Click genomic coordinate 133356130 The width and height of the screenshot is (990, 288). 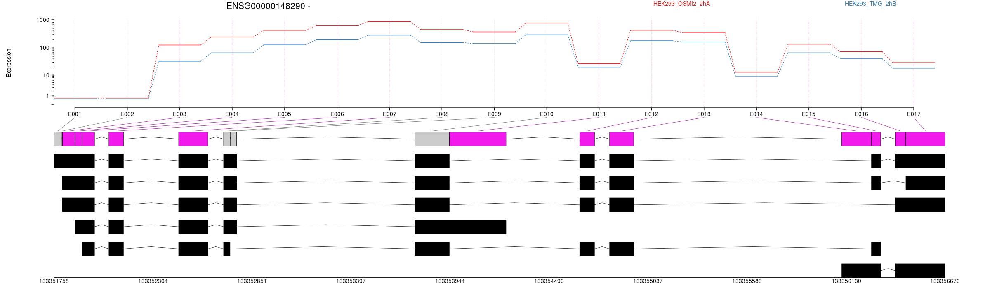coord(846,281)
